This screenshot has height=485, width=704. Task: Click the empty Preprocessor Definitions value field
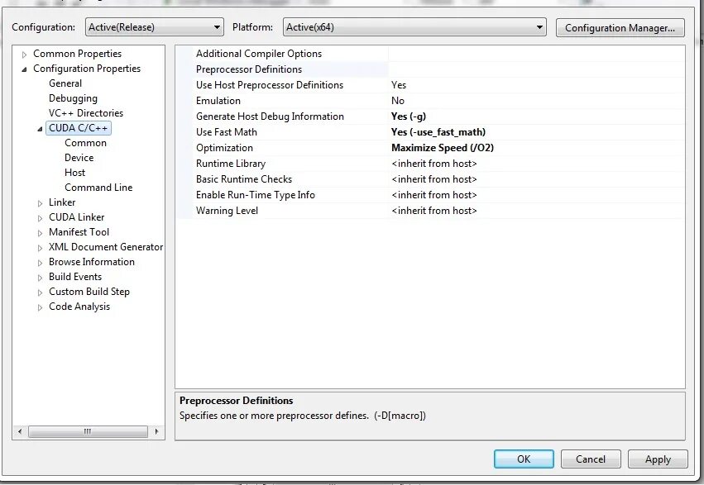pyautogui.click(x=536, y=69)
